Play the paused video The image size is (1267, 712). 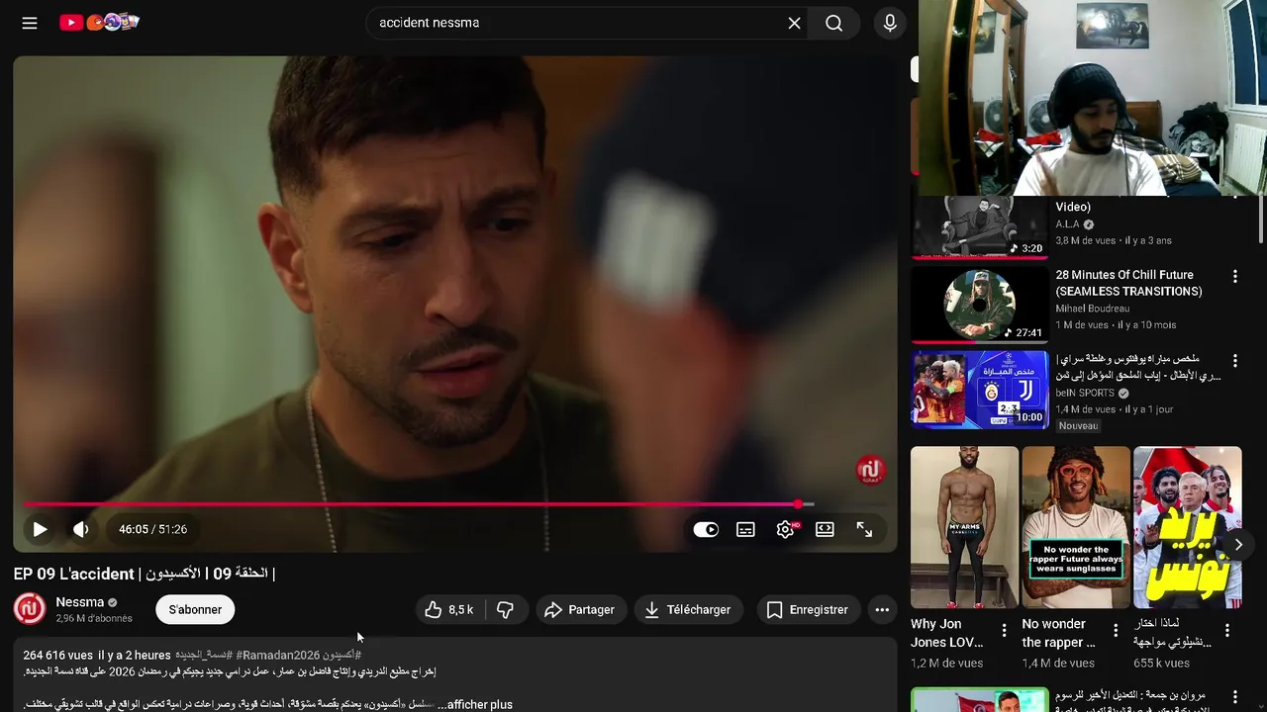click(40, 529)
